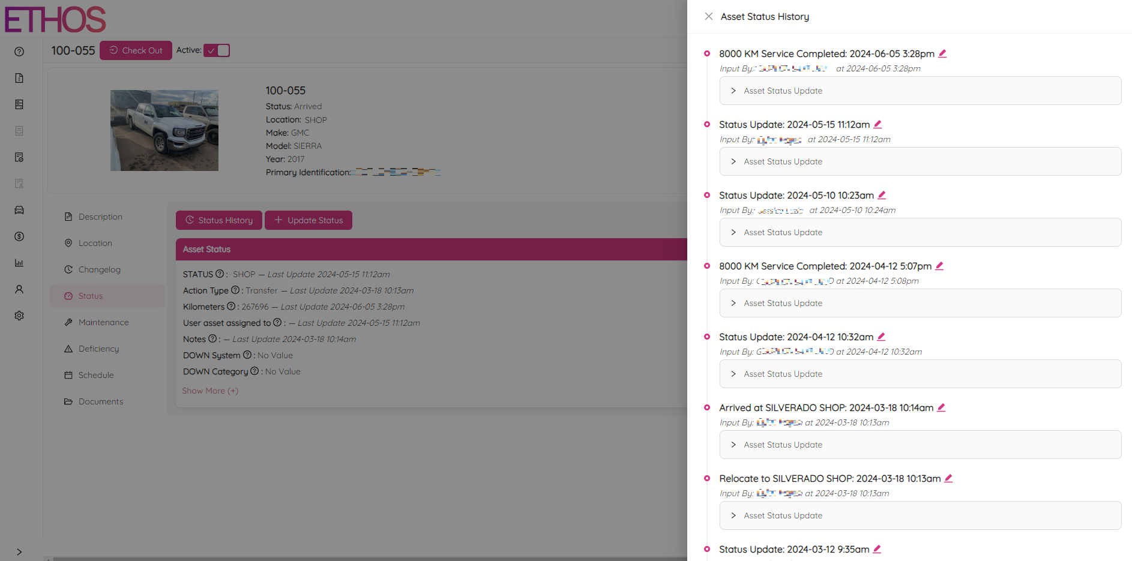Select the Deficiency menu item
Viewport: 1132px width, 561px height.
pos(98,349)
